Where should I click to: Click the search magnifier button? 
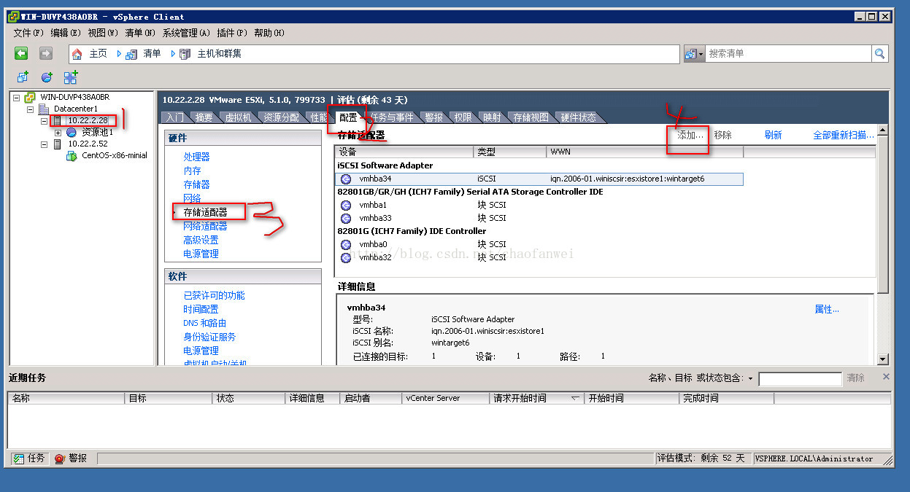pos(880,53)
